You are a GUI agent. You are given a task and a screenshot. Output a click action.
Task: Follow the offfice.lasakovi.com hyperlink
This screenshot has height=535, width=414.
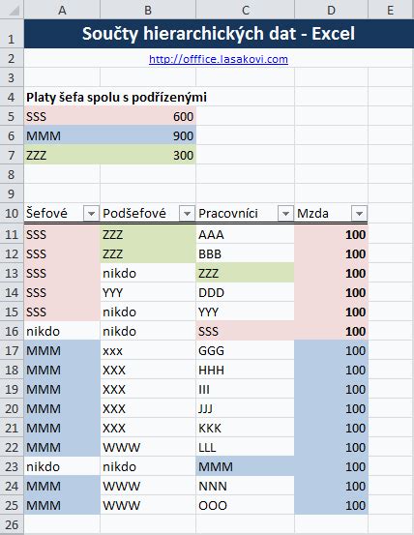pos(219,59)
